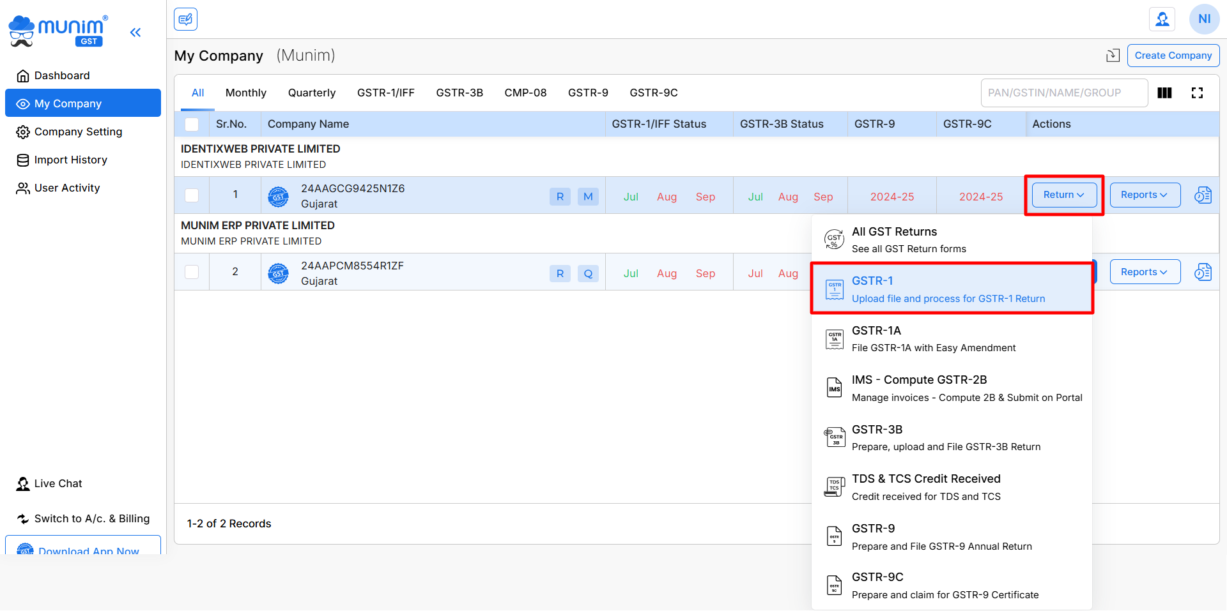Click Q badge in MUNIM ERP row
Viewport: 1227px width, 611px height.
pyautogui.click(x=588, y=273)
